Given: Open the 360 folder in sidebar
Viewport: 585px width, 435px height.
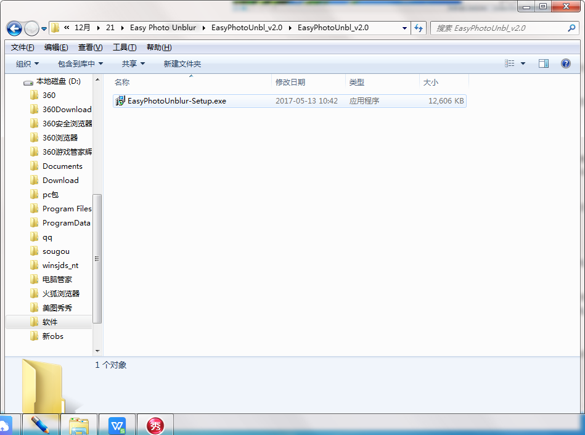Looking at the screenshot, I should [43, 95].
